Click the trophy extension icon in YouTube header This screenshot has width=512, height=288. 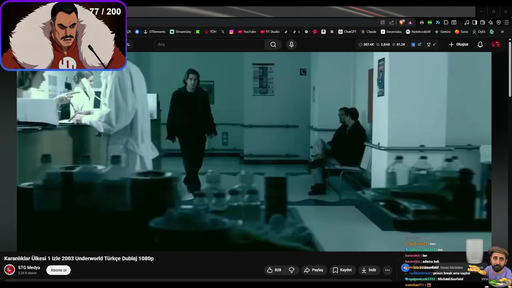(x=428, y=44)
